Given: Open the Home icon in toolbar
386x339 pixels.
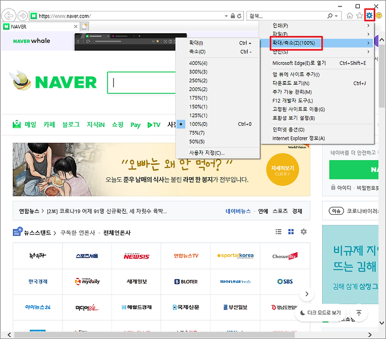Looking at the screenshot, I should (350, 16).
